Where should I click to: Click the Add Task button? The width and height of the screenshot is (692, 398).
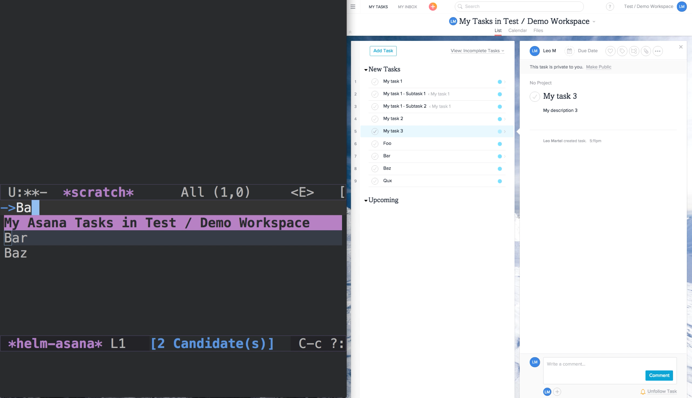(383, 51)
